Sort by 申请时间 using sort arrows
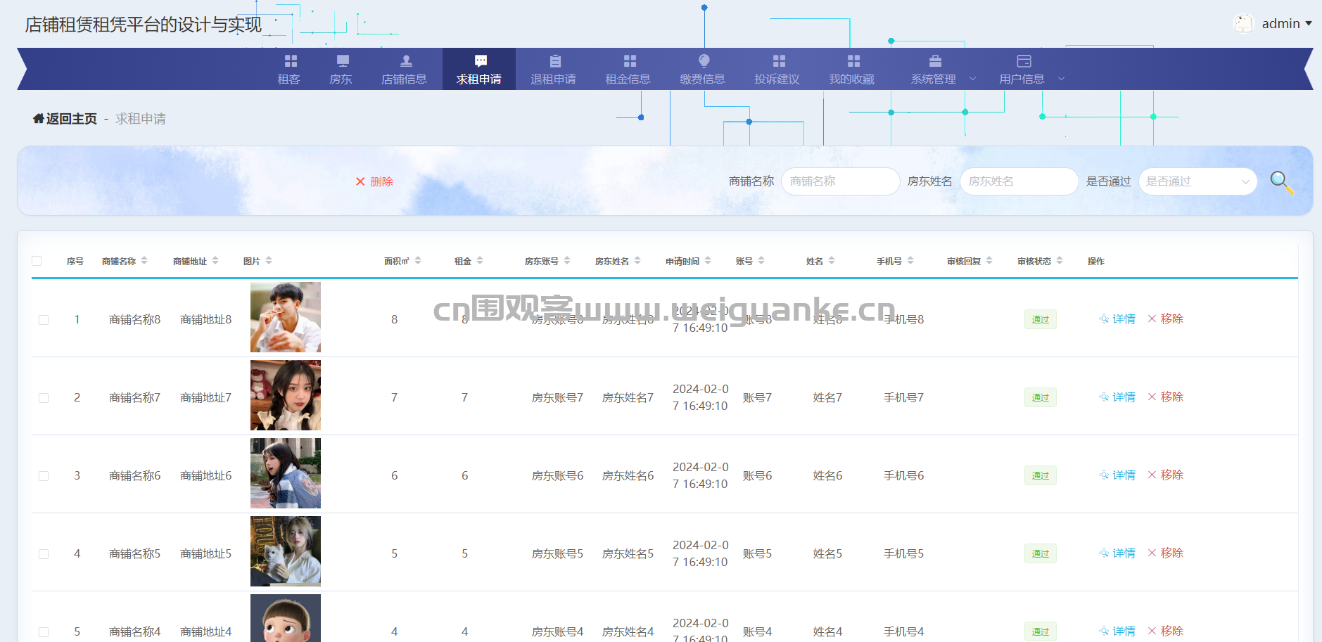This screenshot has height=642, width=1322. tap(708, 261)
